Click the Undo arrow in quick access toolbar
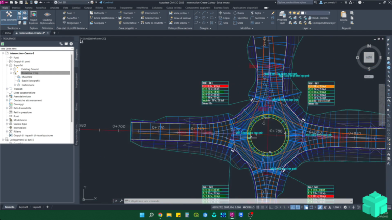392x220 pixels. (x=41, y=2)
